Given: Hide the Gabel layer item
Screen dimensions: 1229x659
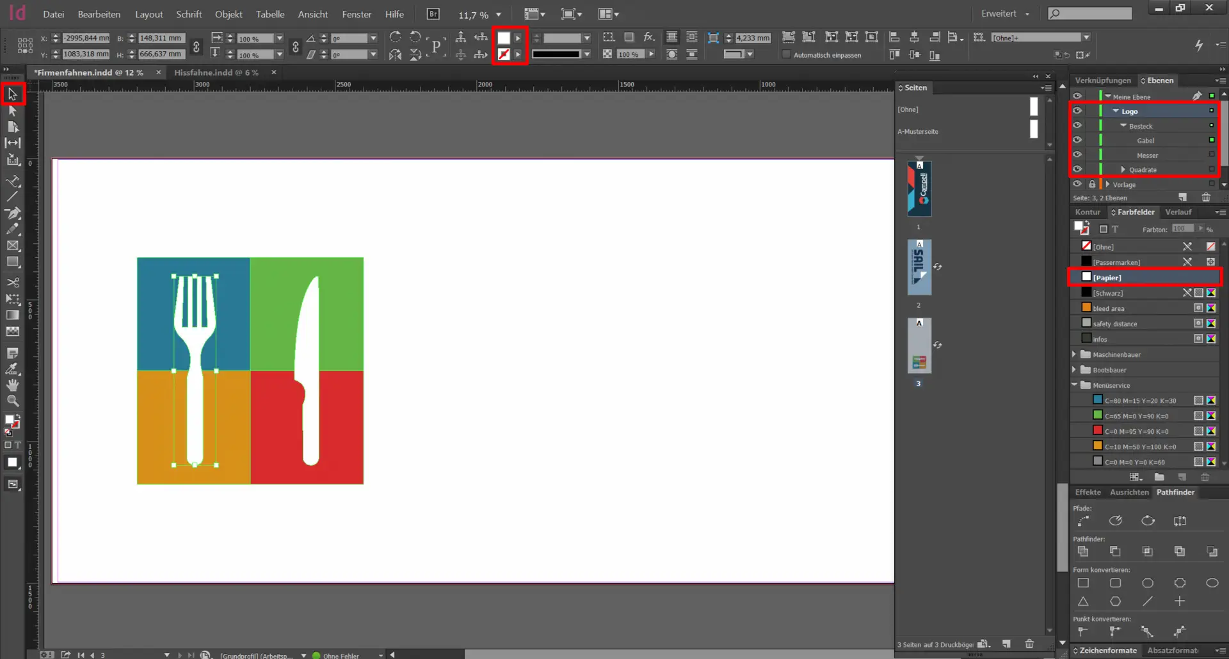Looking at the screenshot, I should point(1077,140).
